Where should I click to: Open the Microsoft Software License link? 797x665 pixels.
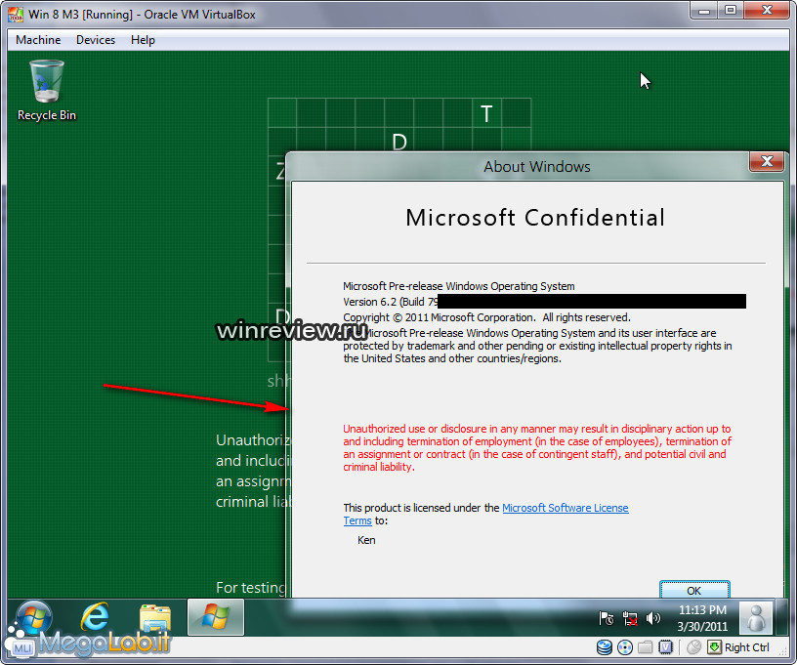coord(566,508)
